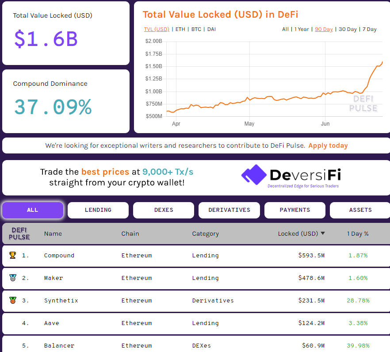This screenshot has width=390, height=352.
Task: Click the bronze medal icon beside Synthetix
Action: [x=12, y=300]
